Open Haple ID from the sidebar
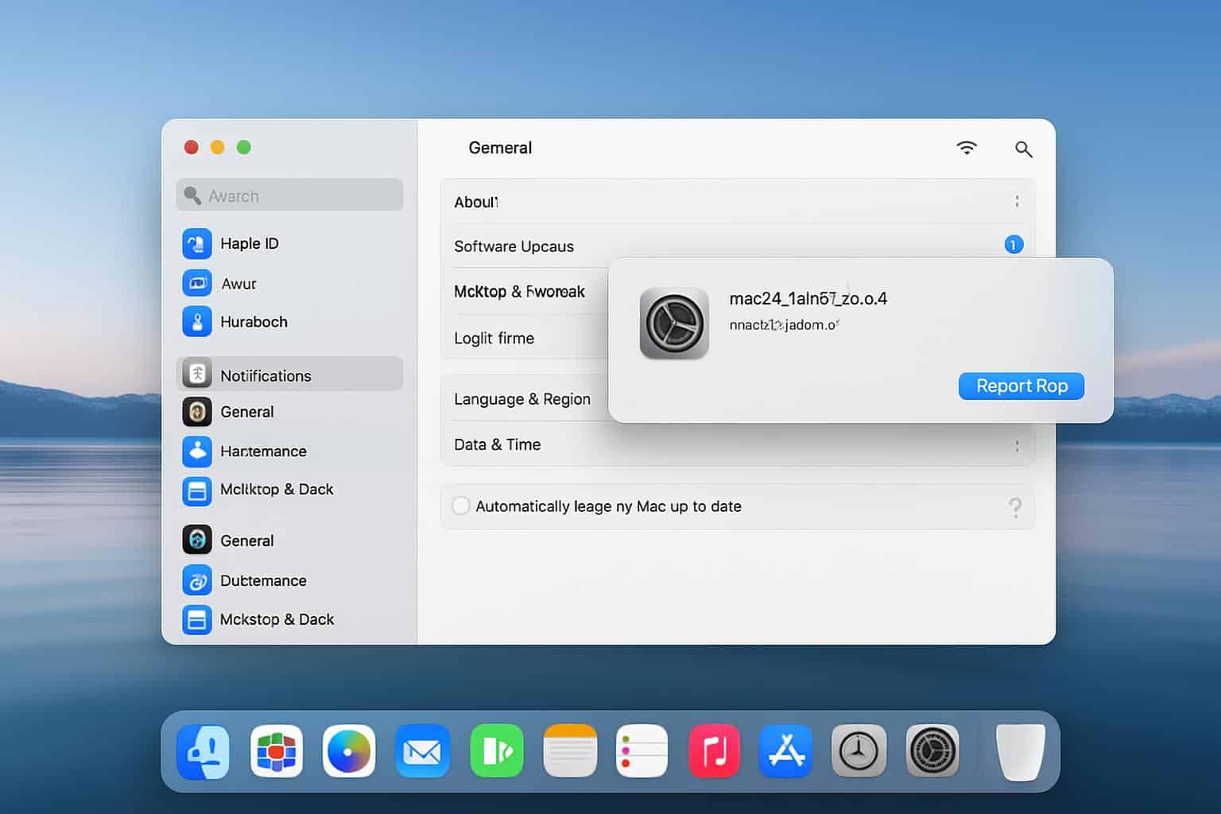The height and width of the screenshot is (814, 1221). click(x=249, y=243)
